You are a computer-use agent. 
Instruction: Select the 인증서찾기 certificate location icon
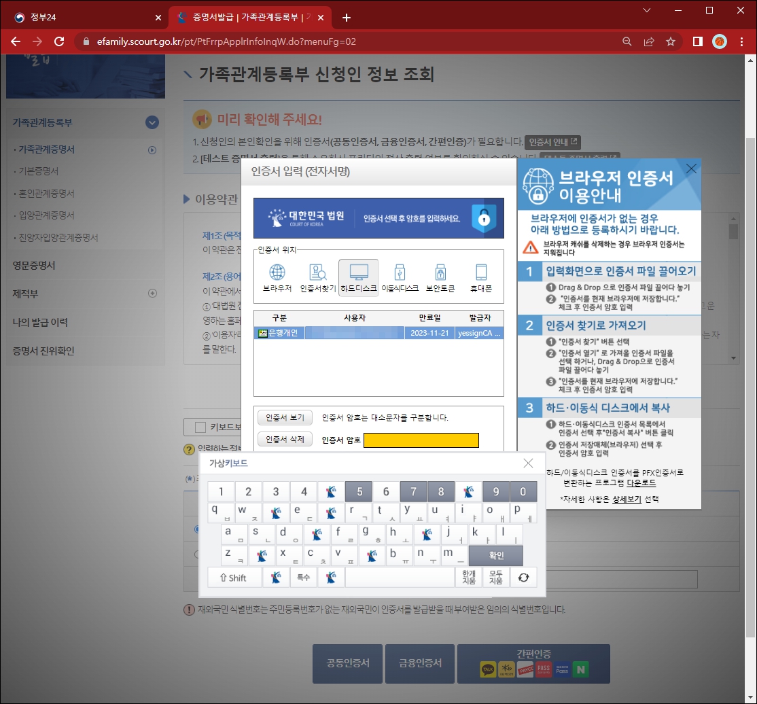[x=317, y=278]
